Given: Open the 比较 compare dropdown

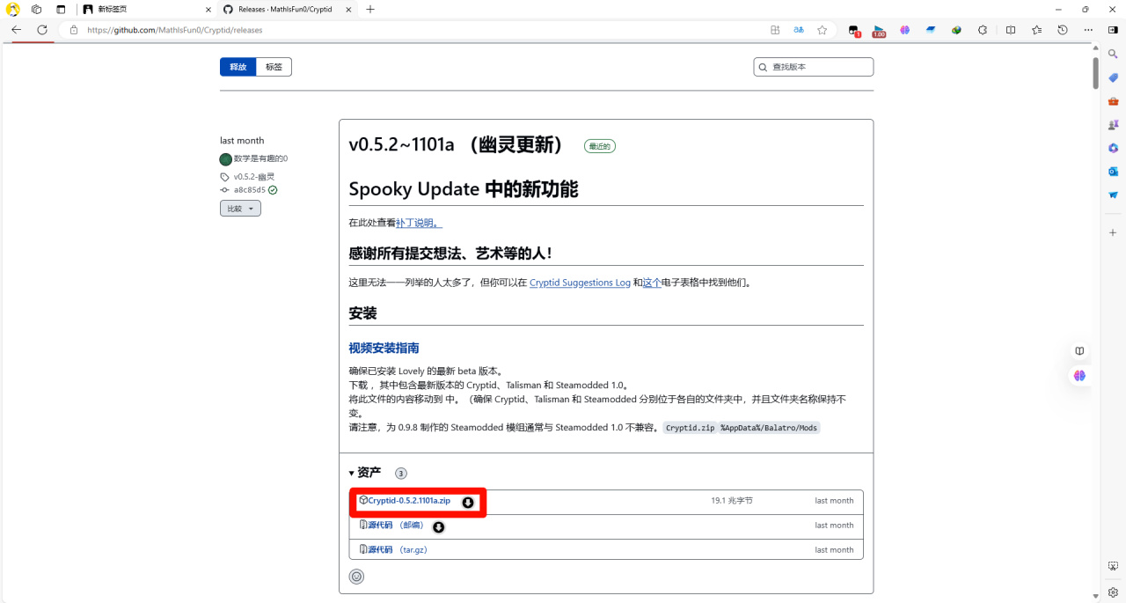Looking at the screenshot, I should click(x=240, y=209).
